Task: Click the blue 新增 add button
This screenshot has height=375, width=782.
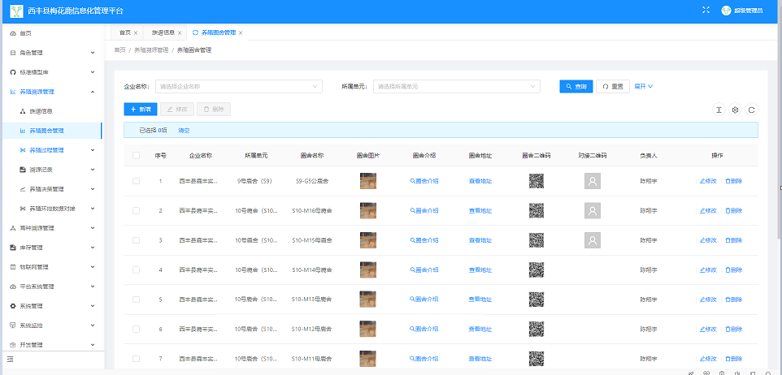Action: 141,109
